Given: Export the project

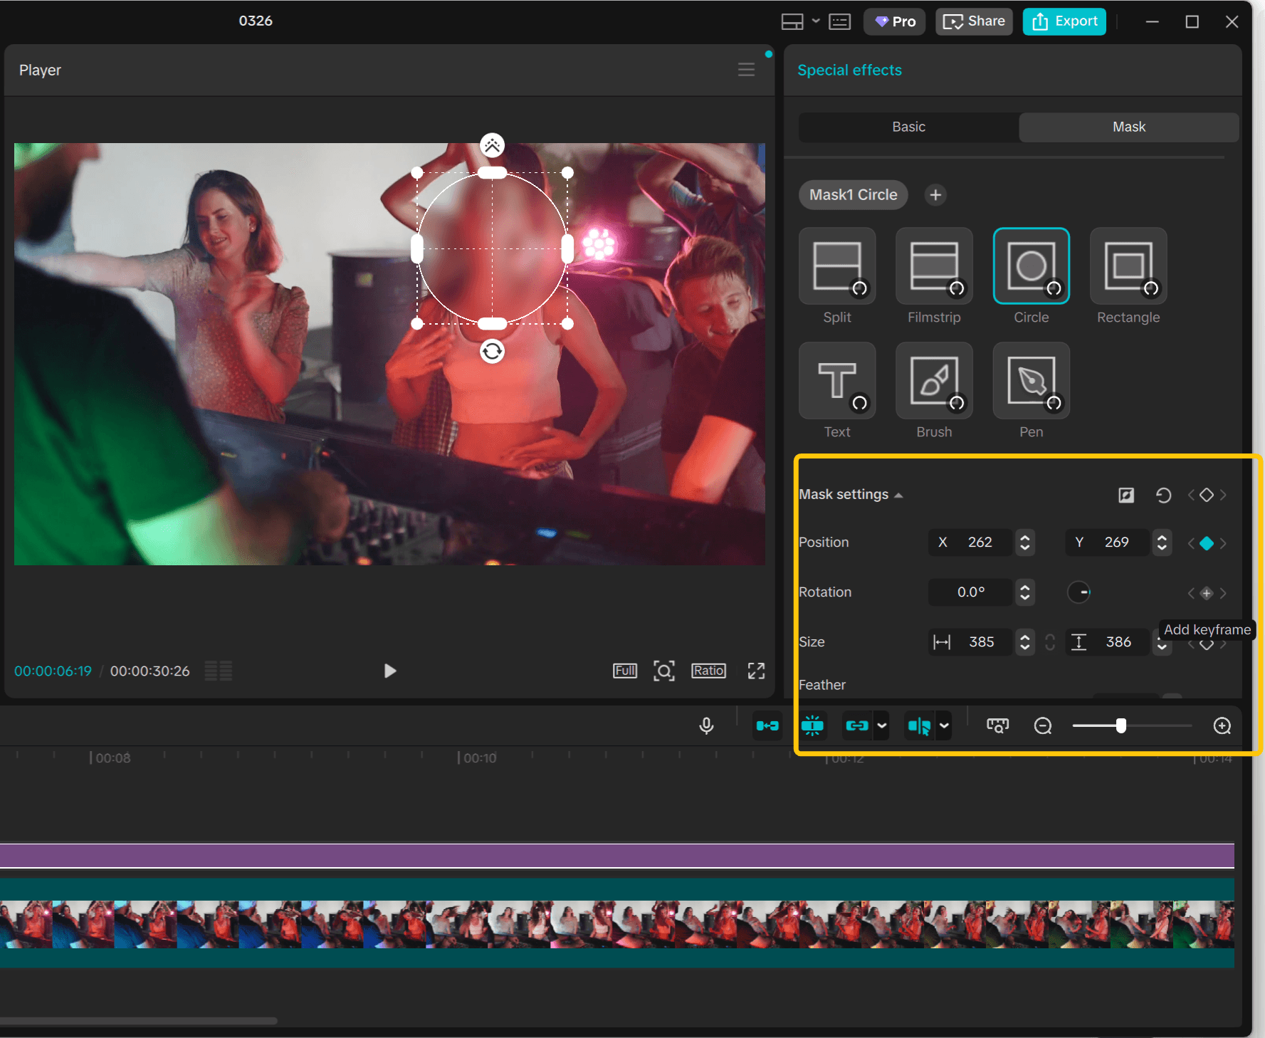Looking at the screenshot, I should (1064, 21).
